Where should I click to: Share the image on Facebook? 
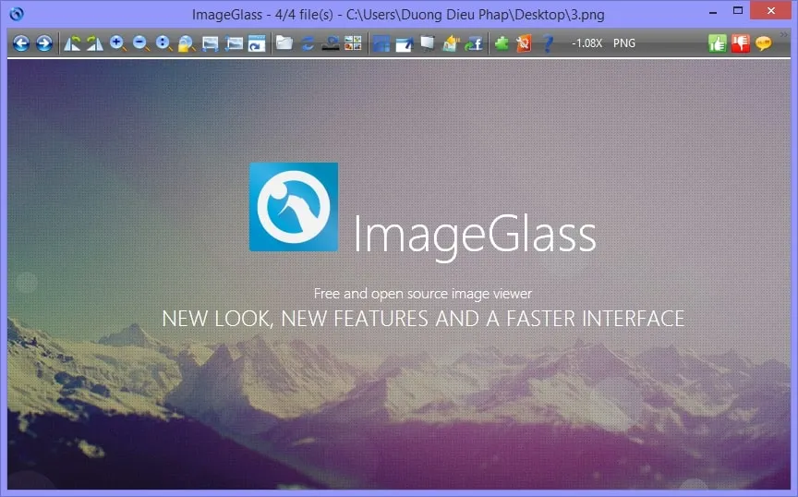click(x=474, y=43)
